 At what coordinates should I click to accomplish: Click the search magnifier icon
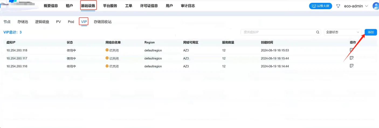click(318, 32)
